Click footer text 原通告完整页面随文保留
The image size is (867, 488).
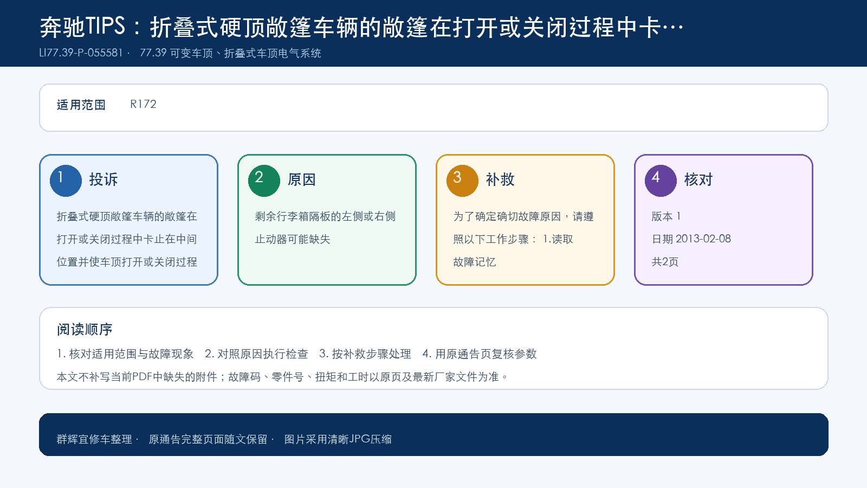(x=208, y=439)
